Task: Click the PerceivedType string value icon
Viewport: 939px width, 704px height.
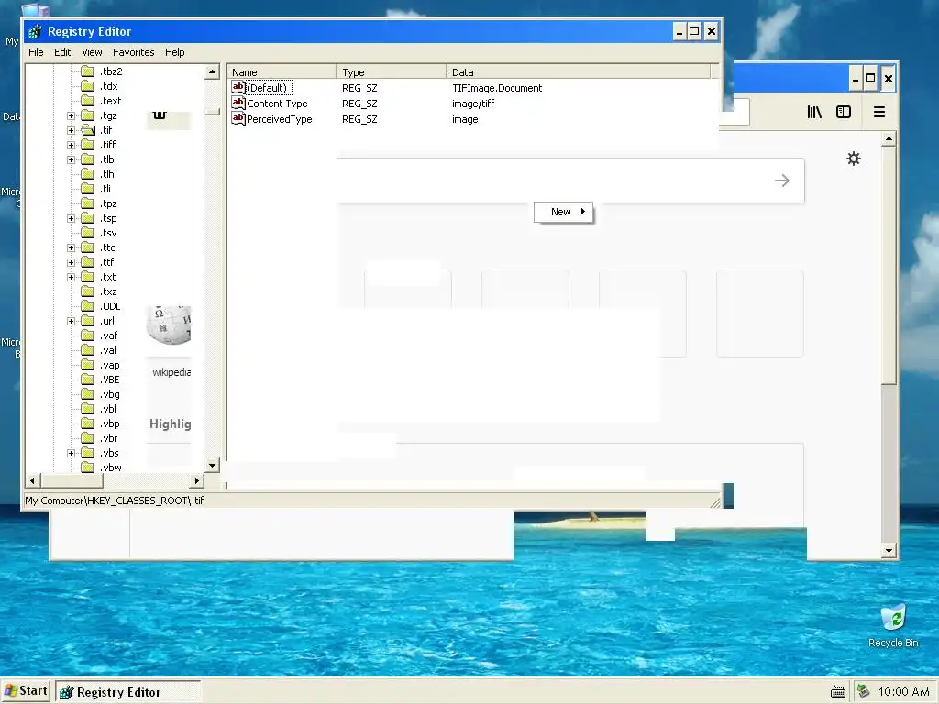Action: [x=238, y=118]
